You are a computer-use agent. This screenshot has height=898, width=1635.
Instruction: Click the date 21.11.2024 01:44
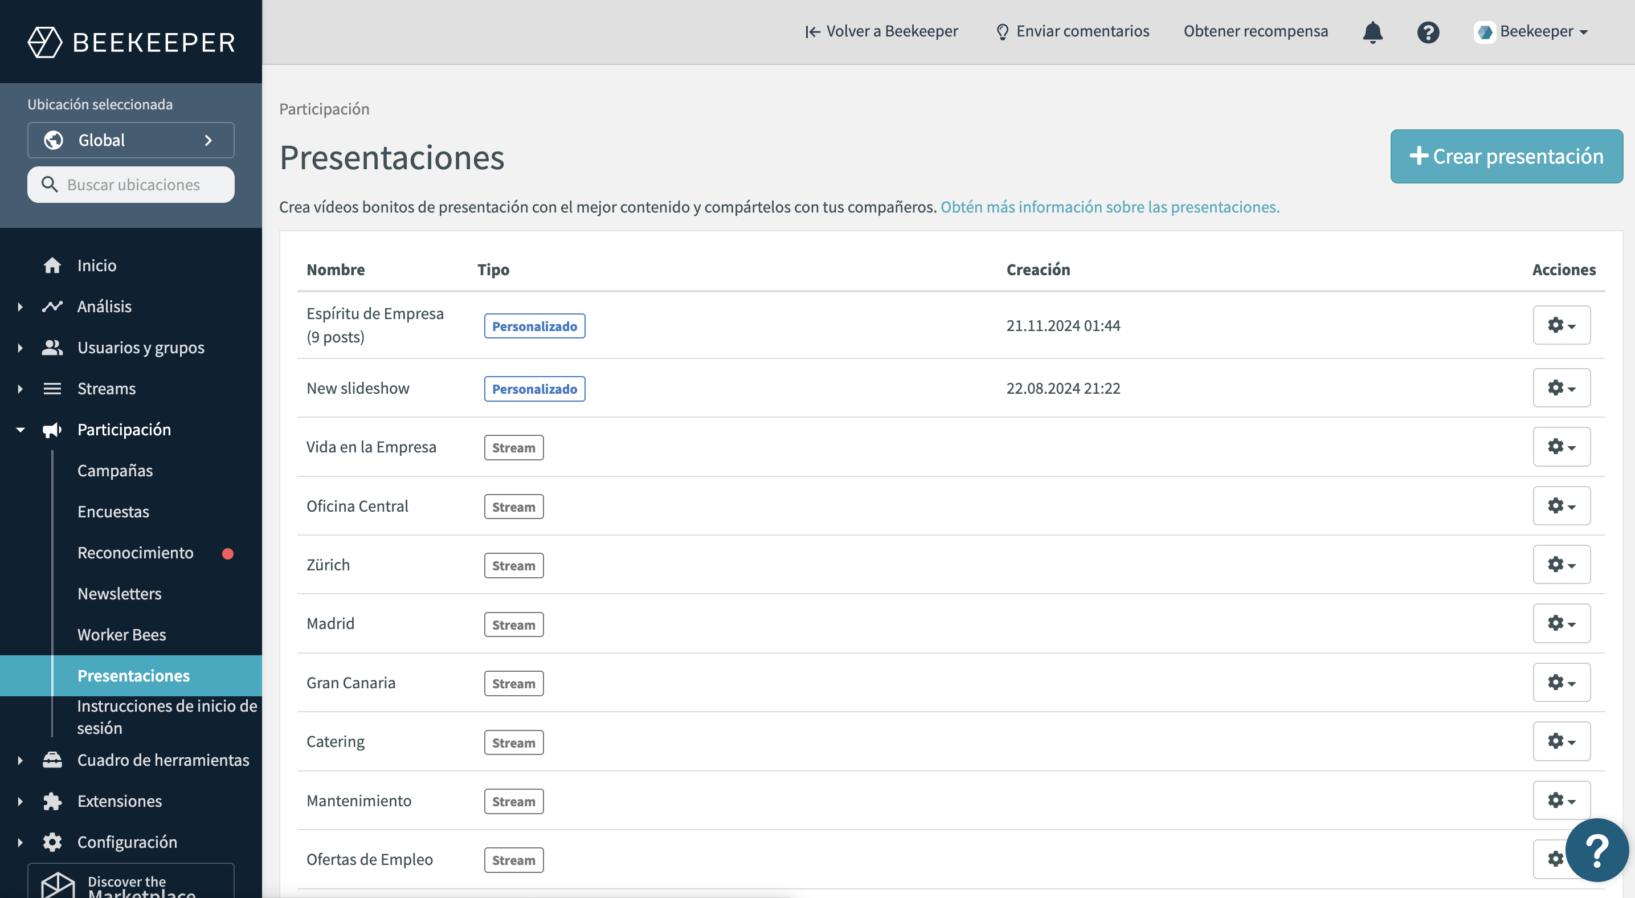point(1063,325)
